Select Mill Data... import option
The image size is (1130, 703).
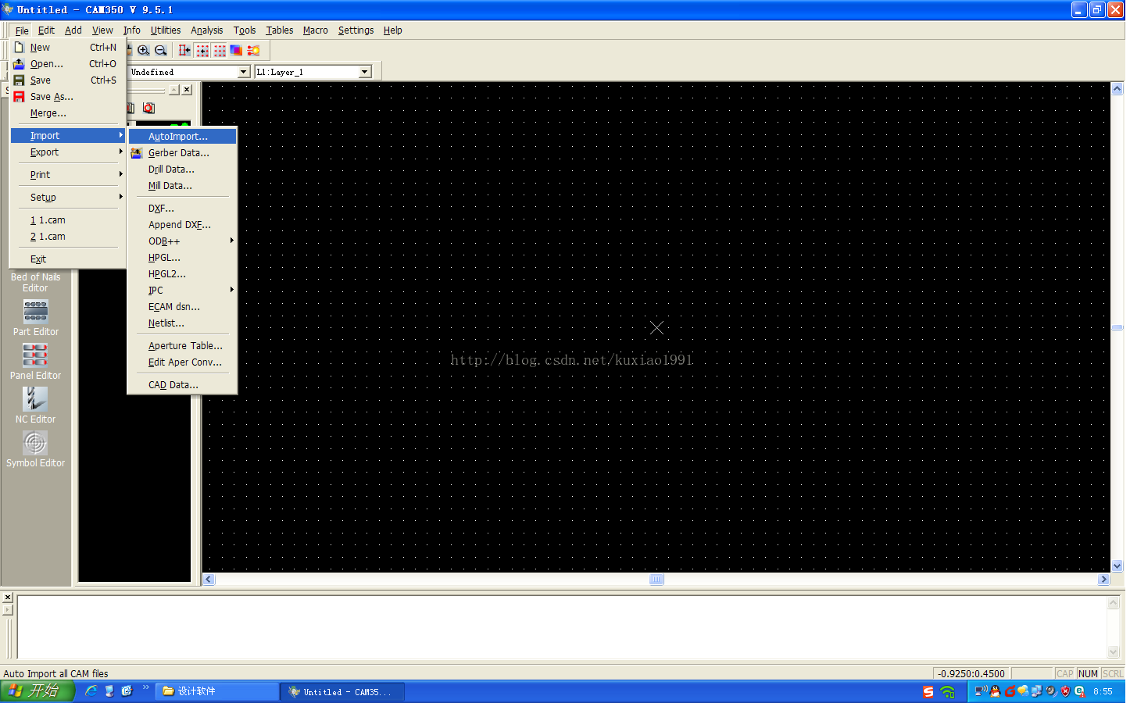click(x=182, y=186)
